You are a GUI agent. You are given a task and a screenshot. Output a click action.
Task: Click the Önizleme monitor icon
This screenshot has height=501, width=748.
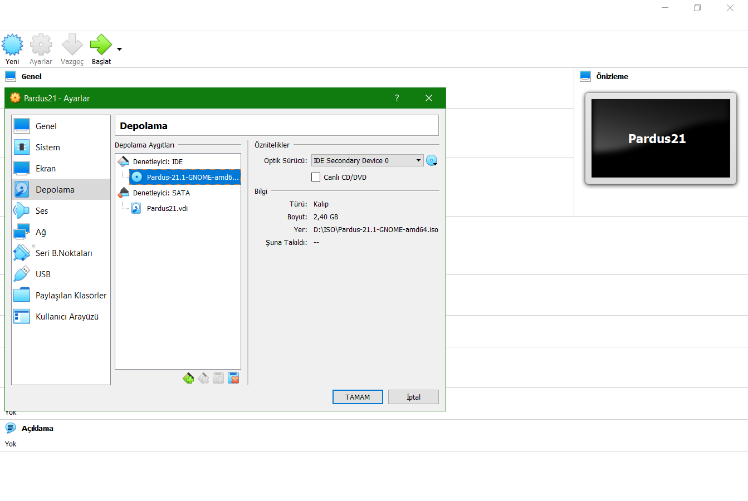(x=585, y=76)
